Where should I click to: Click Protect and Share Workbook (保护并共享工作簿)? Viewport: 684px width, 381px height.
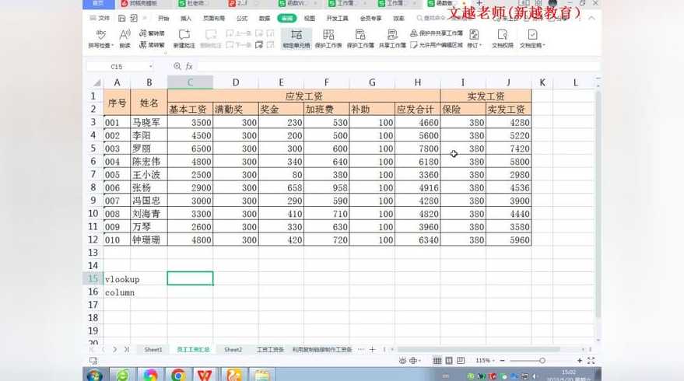click(x=437, y=33)
